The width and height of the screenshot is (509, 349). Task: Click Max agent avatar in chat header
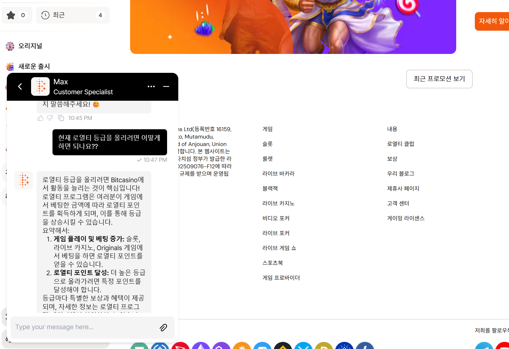[x=40, y=86]
